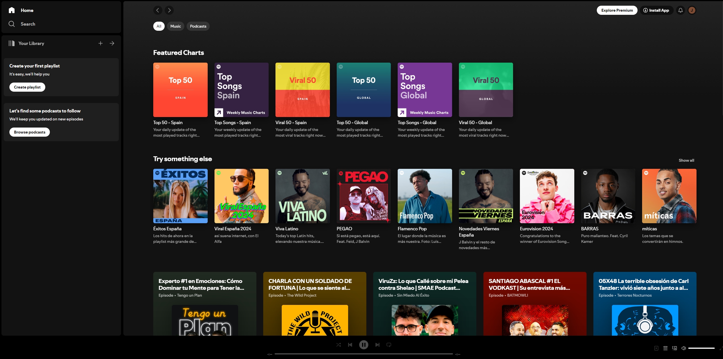This screenshot has width=723, height=359.
Task: Click the Viral 50 - Global title text
Action: 475,122
